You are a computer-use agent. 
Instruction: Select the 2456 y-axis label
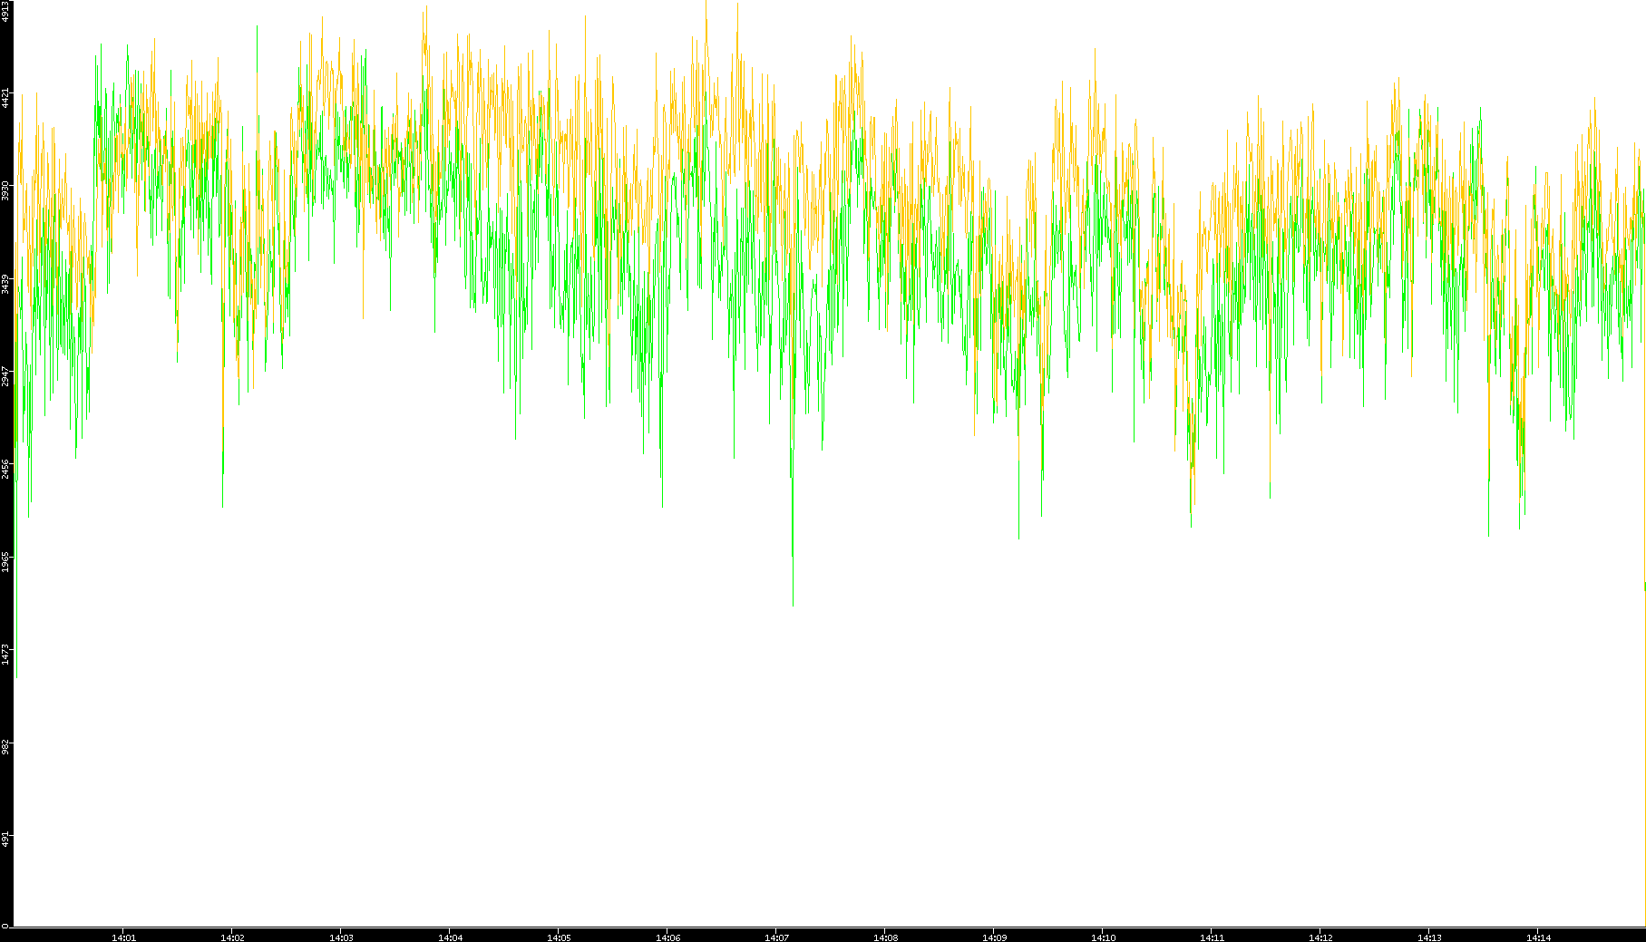pyautogui.click(x=6, y=469)
